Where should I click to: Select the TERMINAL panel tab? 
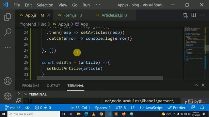point(75,86)
